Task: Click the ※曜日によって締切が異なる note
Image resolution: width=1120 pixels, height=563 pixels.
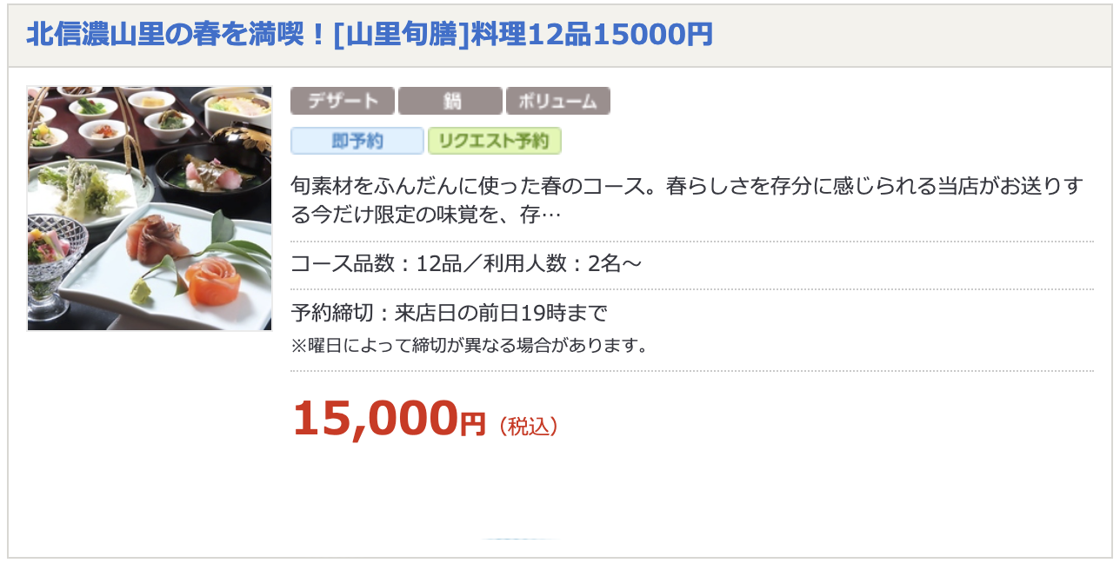Action: pos(470,346)
